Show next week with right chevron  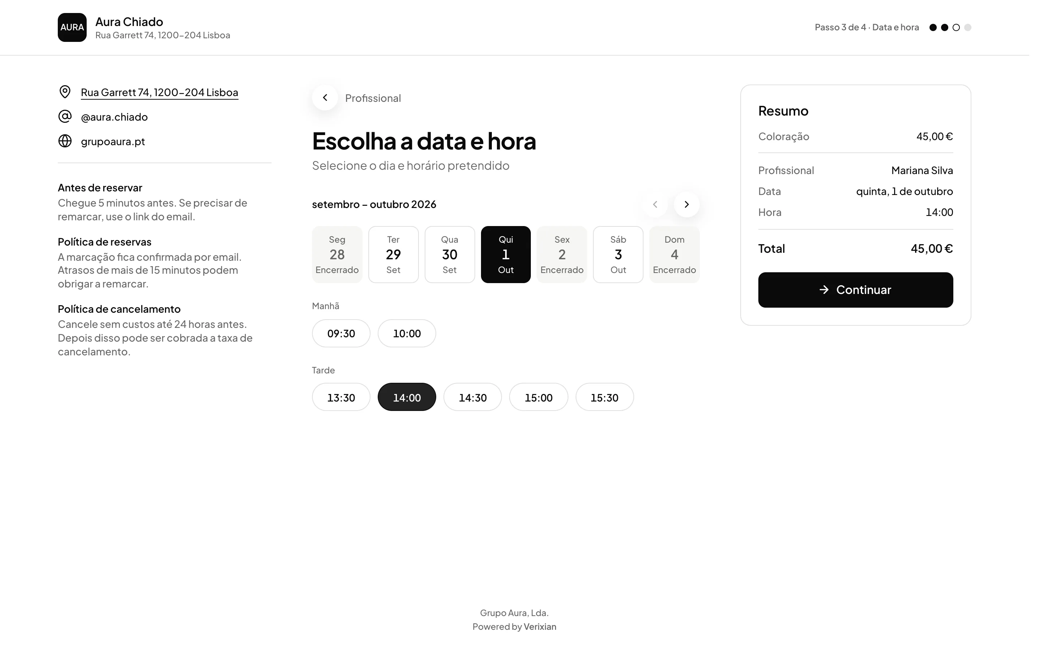(x=686, y=204)
